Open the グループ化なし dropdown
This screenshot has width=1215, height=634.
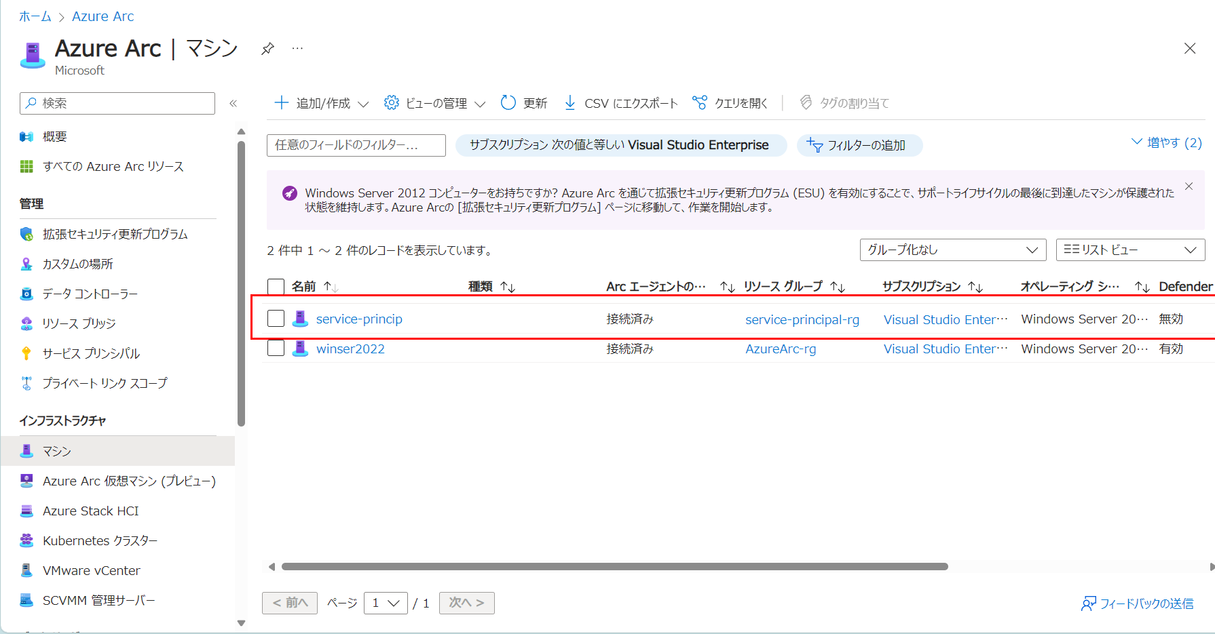952,250
